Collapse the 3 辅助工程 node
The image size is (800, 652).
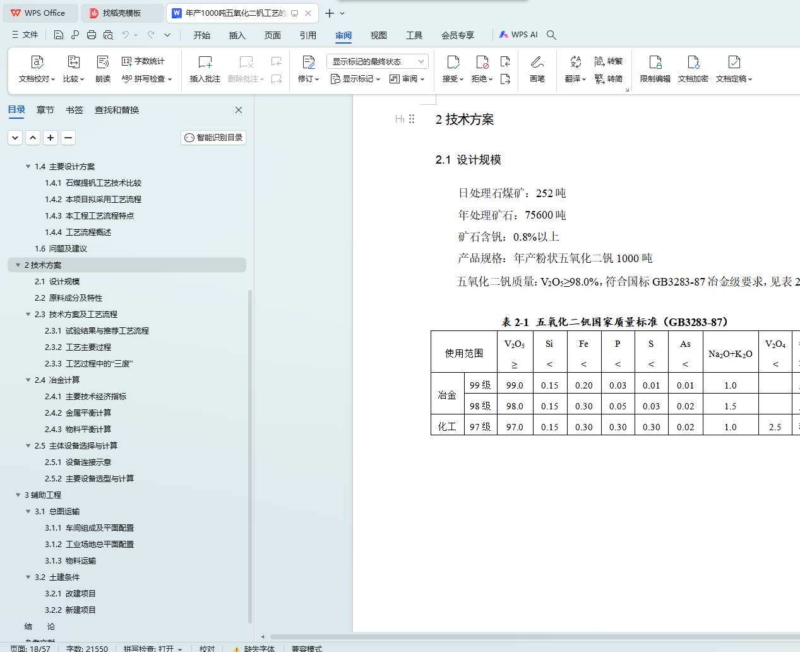pos(18,495)
